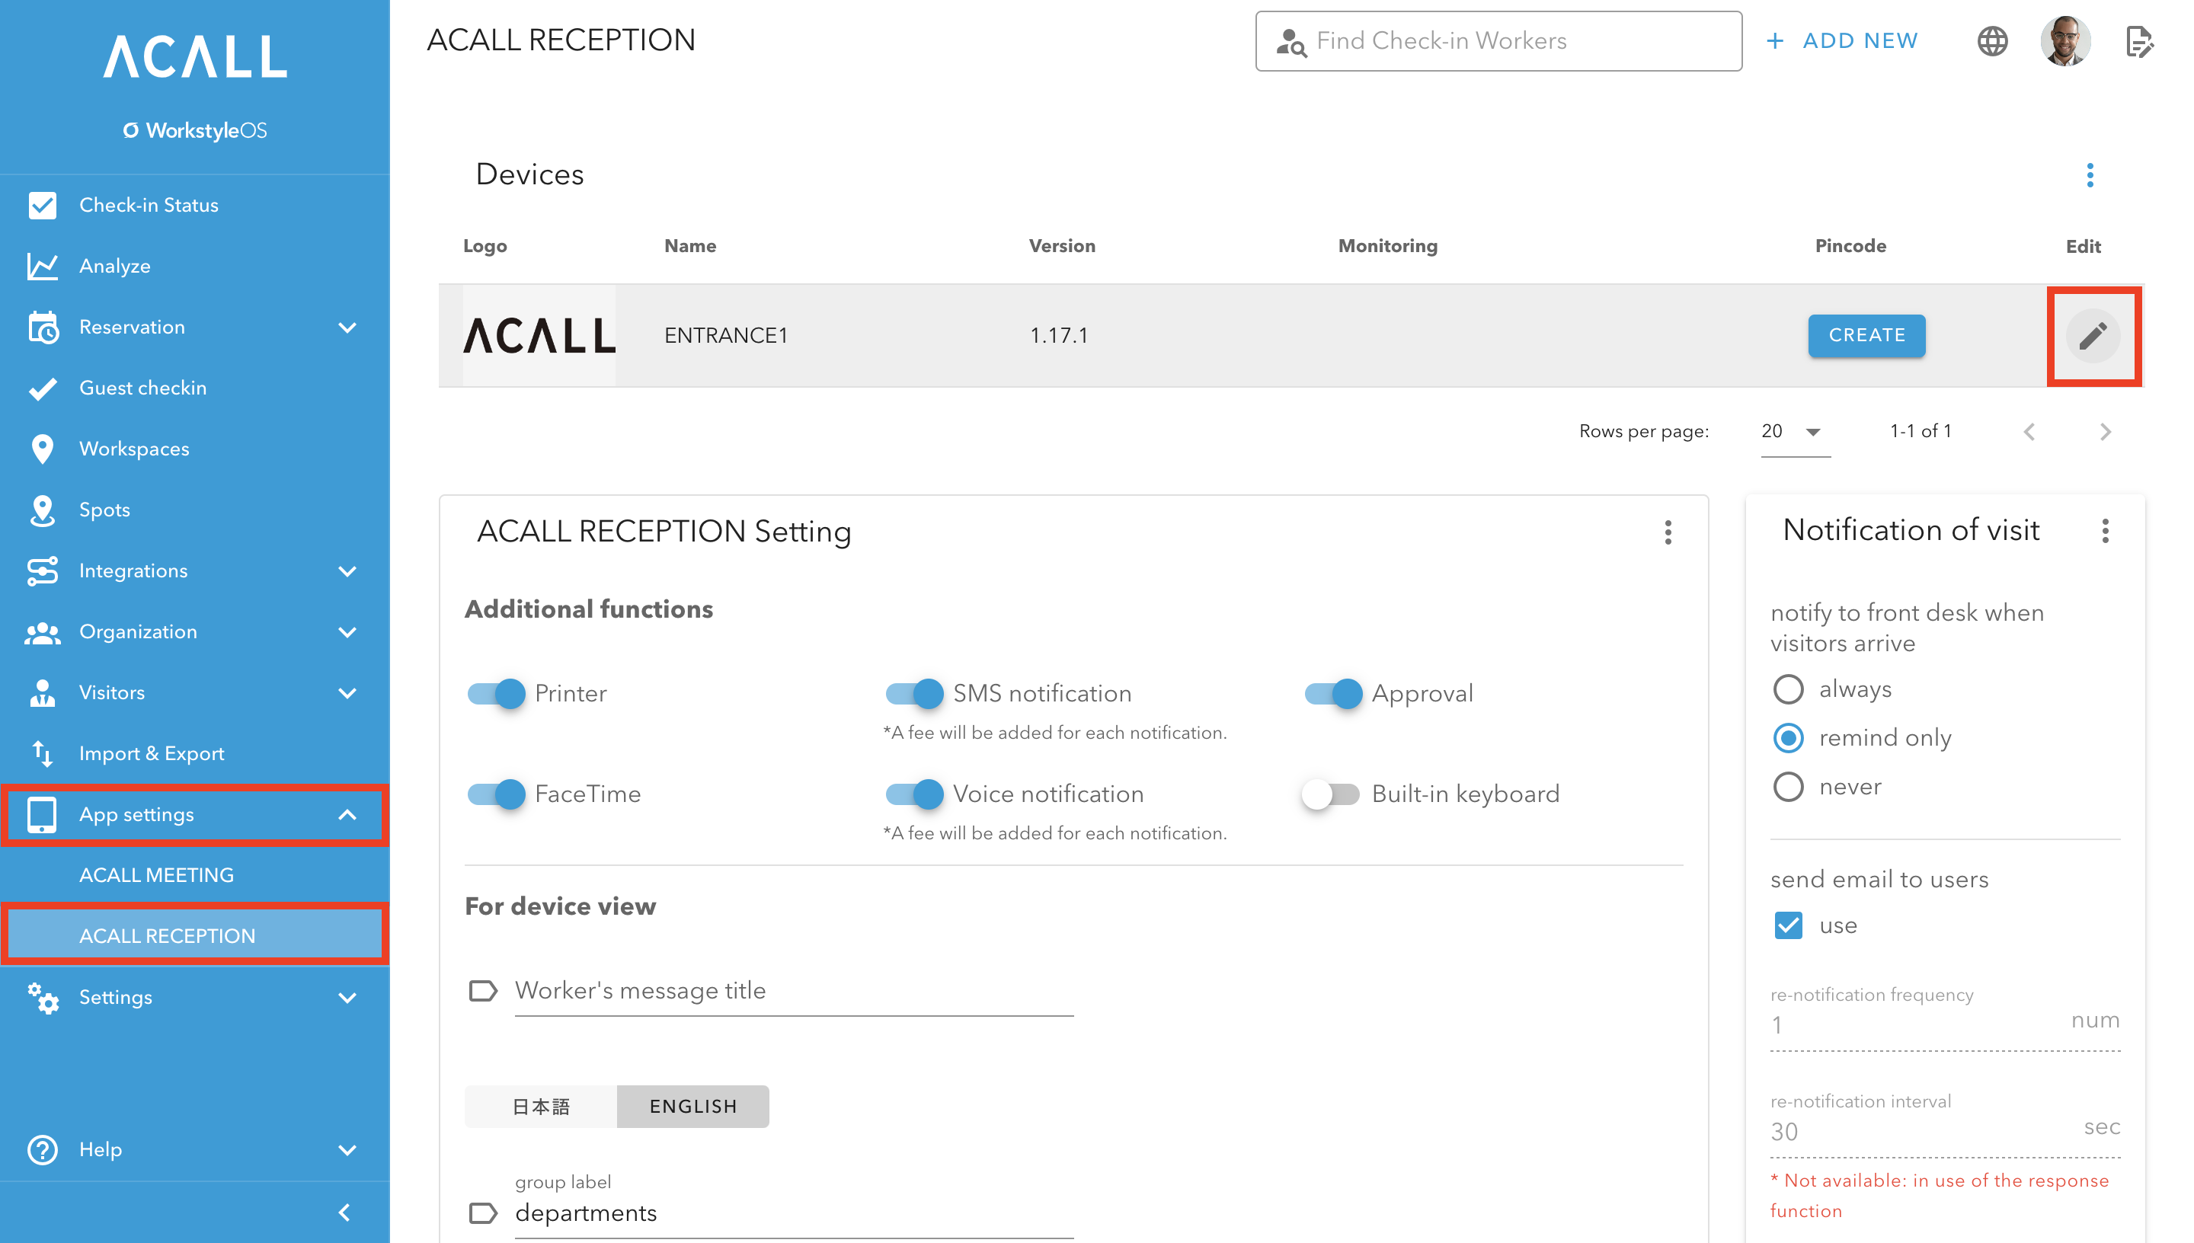Click the Pincode column header

click(1850, 246)
